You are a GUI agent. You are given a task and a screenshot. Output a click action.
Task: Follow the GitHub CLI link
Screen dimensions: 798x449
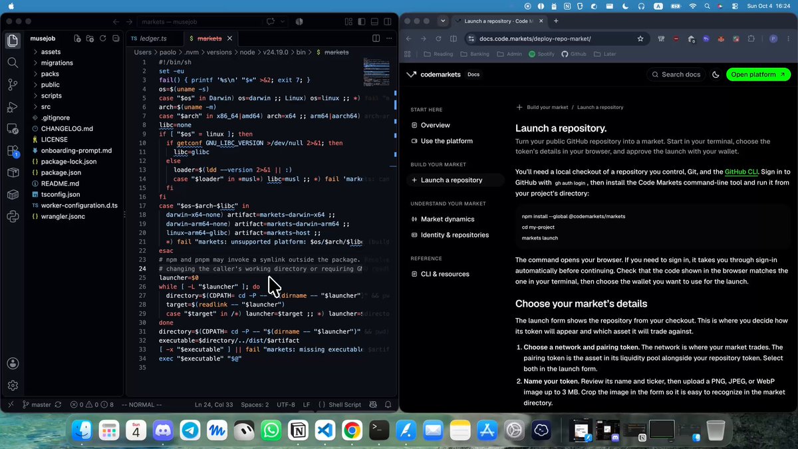tap(741, 172)
